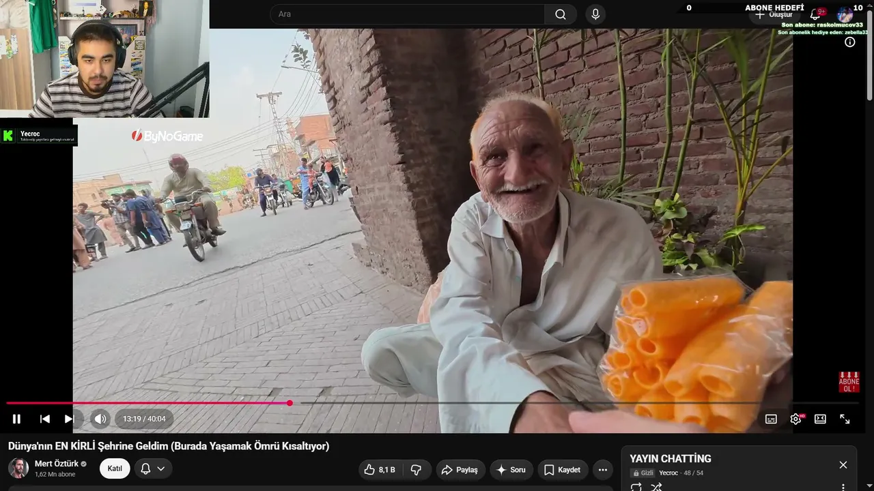Click the Oluştur create button
This screenshot has width=874, height=491.
click(774, 14)
